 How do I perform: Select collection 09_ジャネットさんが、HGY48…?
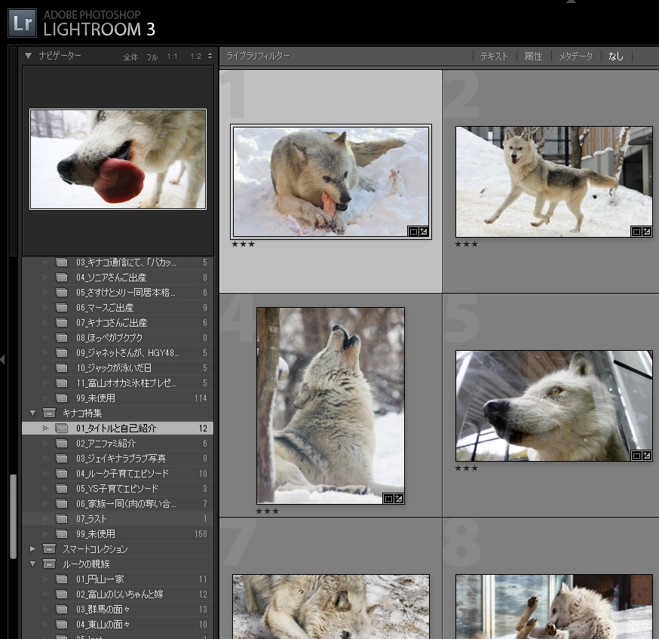tap(118, 353)
